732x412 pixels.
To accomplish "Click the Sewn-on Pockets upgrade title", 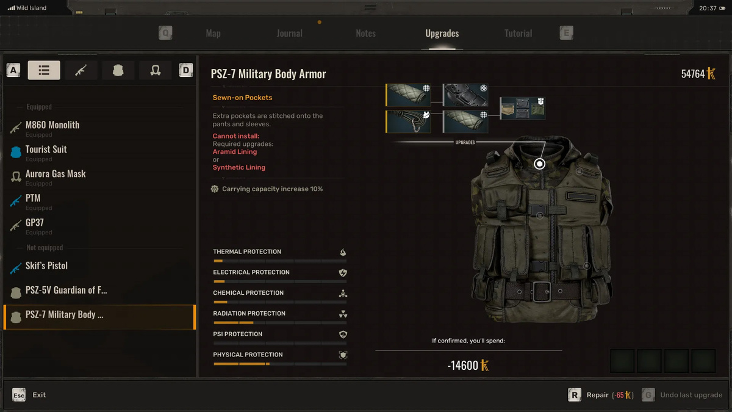I will point(242,98).
